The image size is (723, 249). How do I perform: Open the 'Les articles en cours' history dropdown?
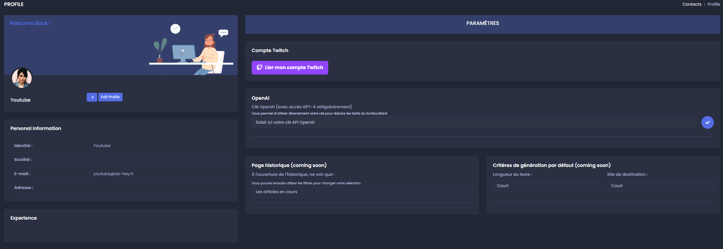coord(362,192)
